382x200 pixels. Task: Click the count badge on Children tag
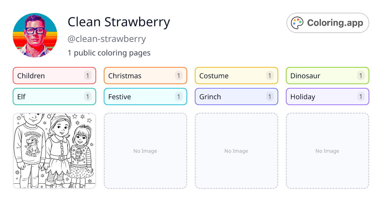[88, 76]
